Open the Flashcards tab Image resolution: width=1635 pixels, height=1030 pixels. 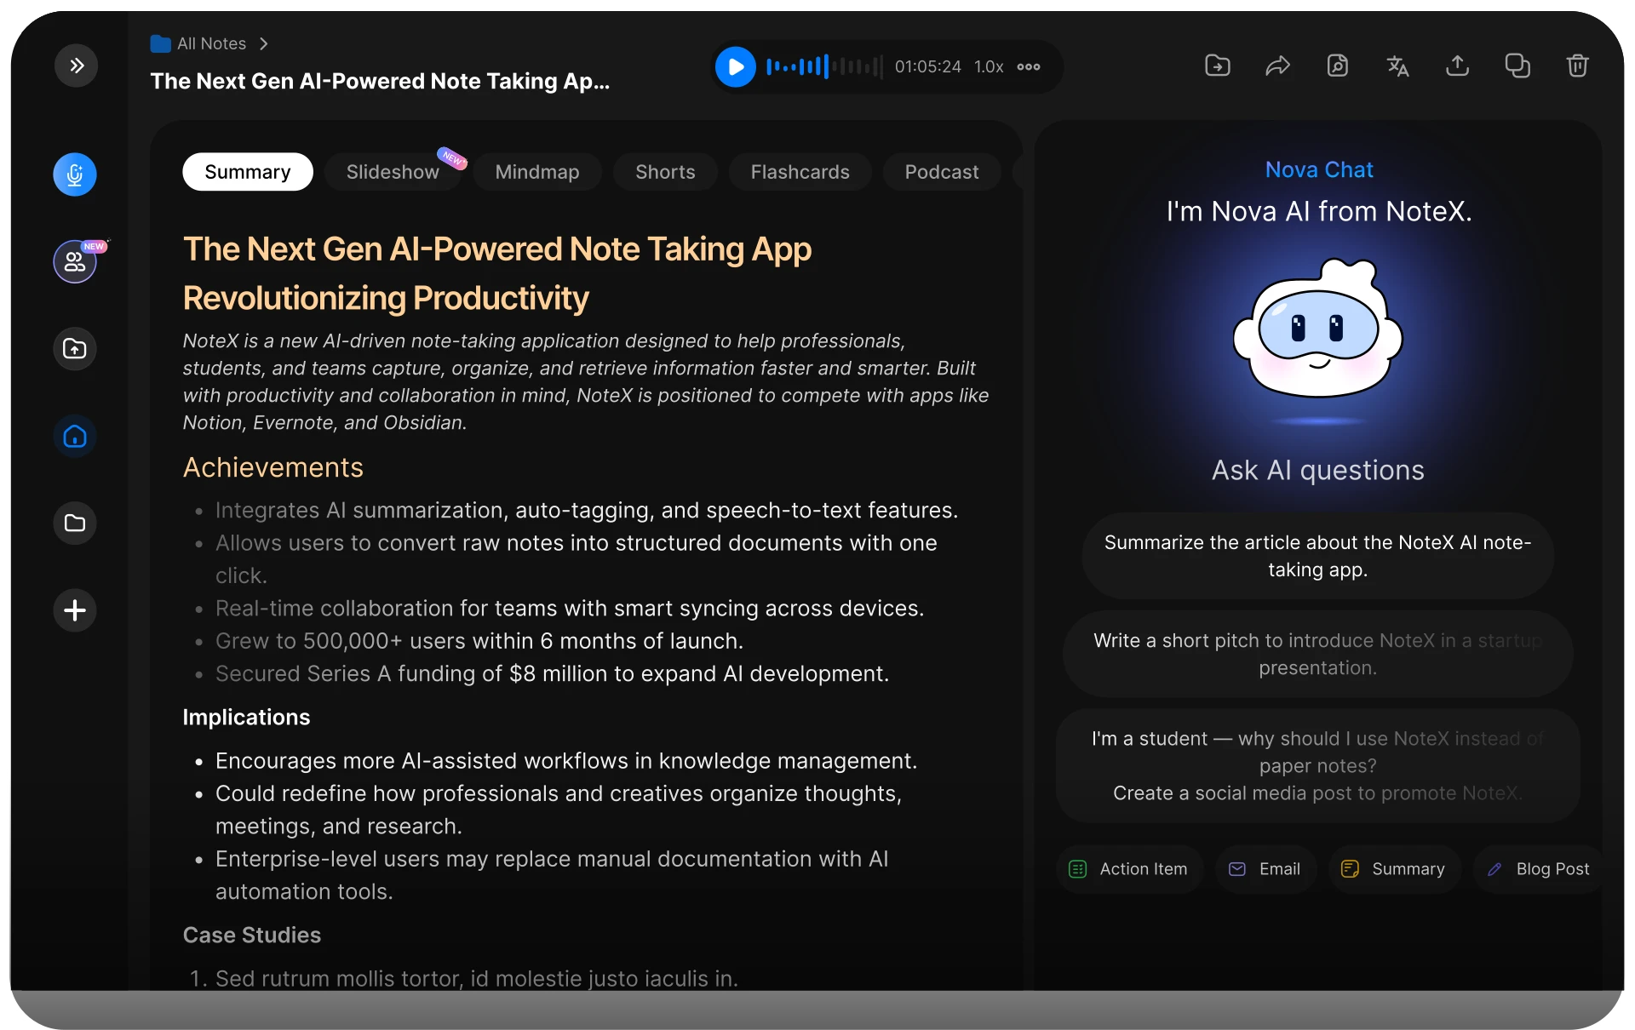pos(800,172)
